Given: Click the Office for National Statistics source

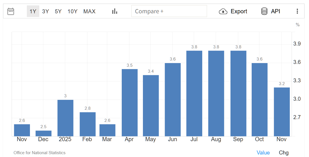Looking at the screenshot, I should coord(40,153).
